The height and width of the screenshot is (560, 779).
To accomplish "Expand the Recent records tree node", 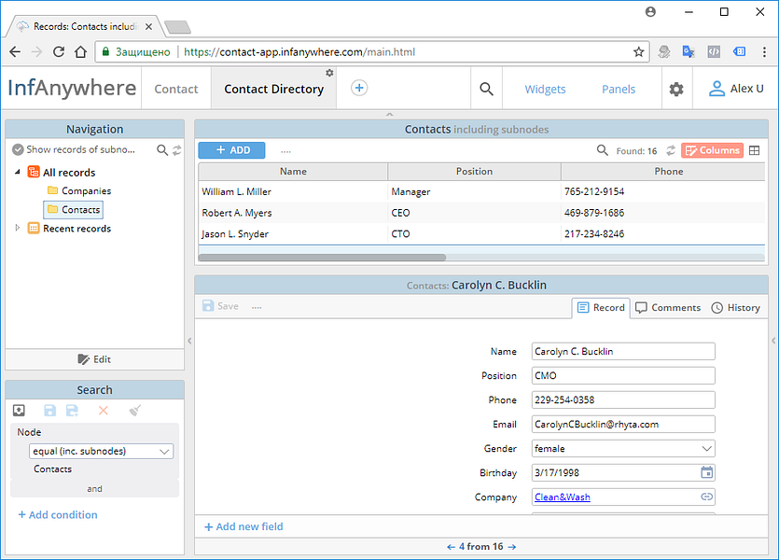I will (x=18, y=228).
